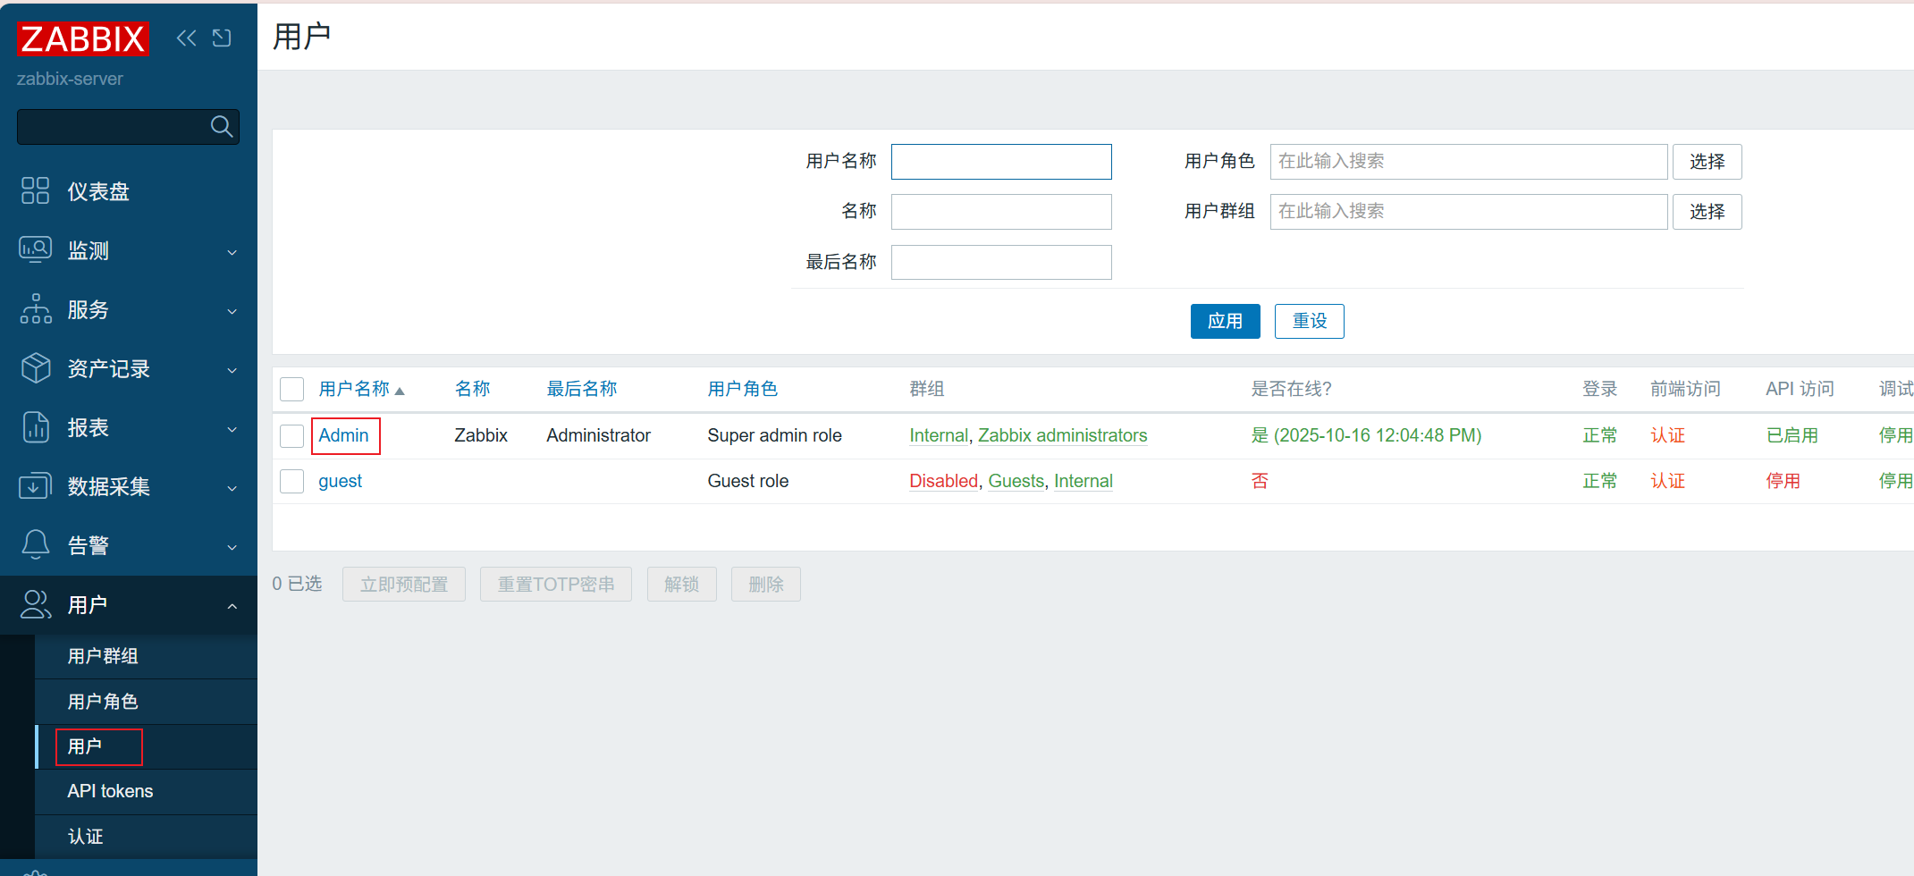Focus the 名称 filter input
This screenshot has height=876, width=1914.
click(x=1001, y=212)
